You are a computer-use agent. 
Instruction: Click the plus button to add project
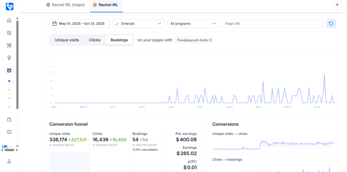click(337, 5)
